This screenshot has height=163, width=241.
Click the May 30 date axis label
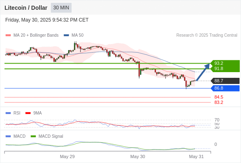click(x=138, y=156)
